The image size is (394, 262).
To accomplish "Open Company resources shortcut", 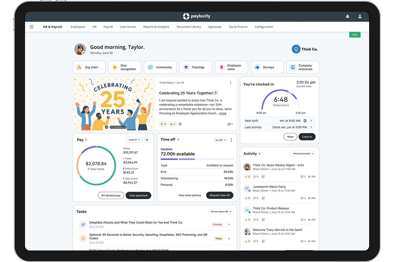I will [x=303, y=67].
